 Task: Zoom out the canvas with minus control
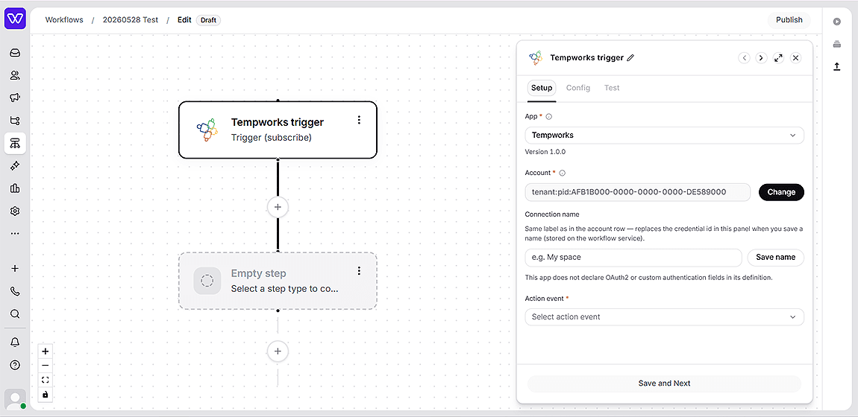[x=46, y=366]
